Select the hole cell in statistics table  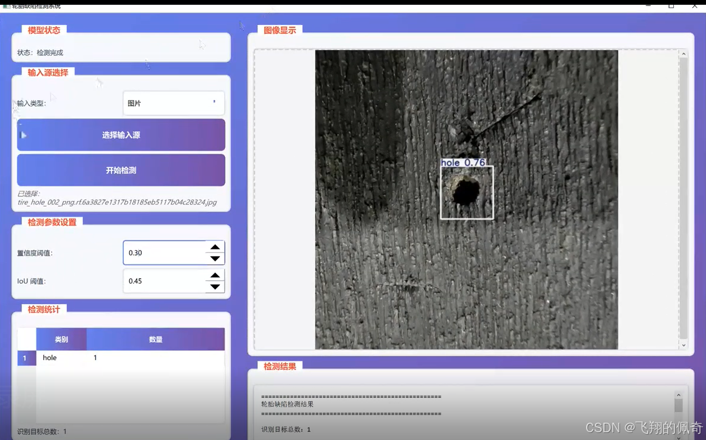[x=61, y=358]
